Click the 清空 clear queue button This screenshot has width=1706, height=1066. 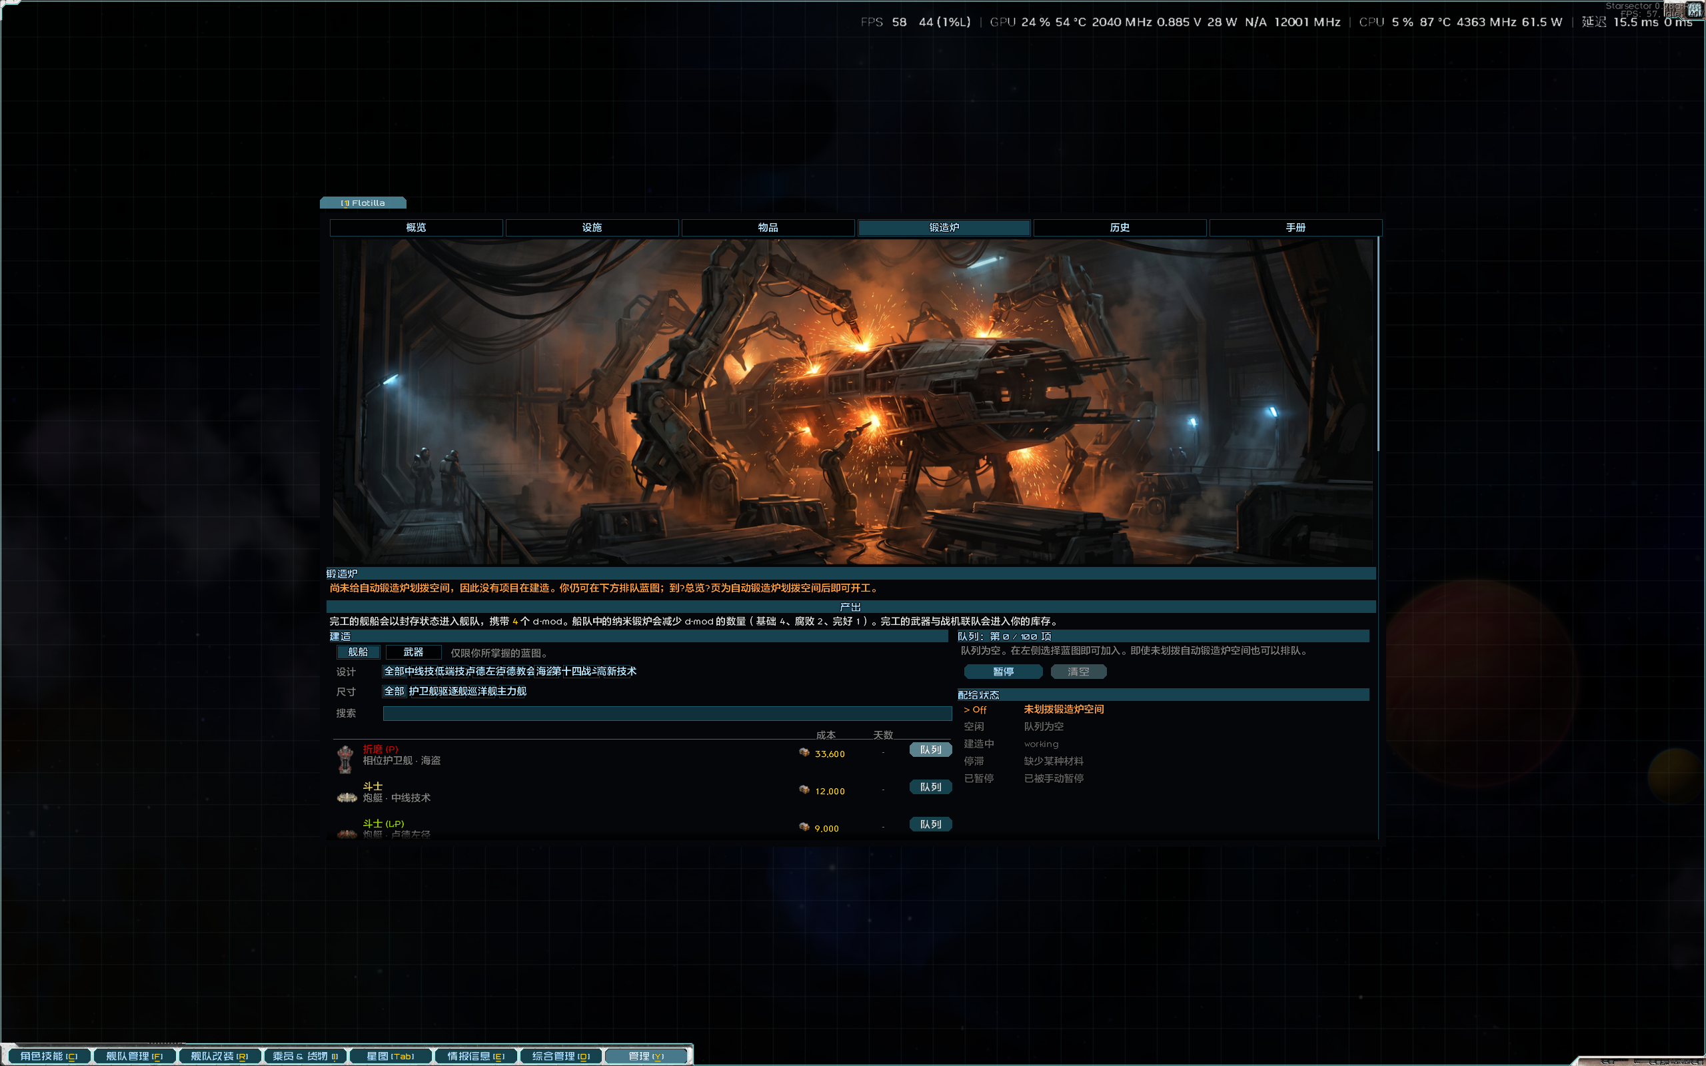click(x=1079, y=672)
